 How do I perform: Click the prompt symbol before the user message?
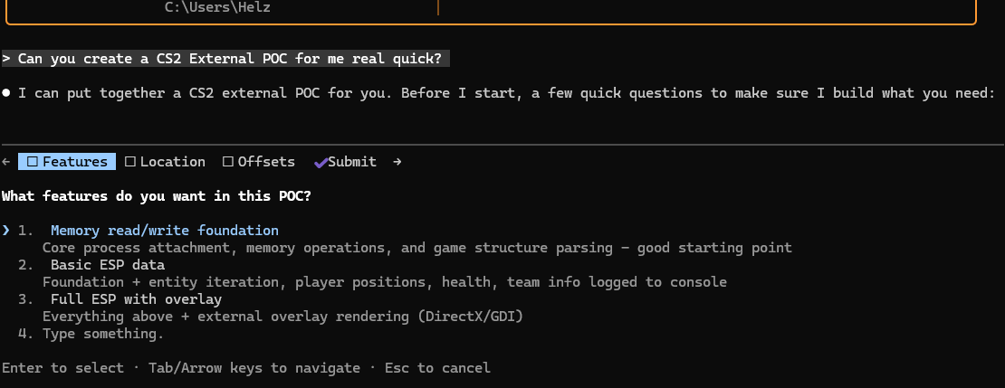[6, 59]
